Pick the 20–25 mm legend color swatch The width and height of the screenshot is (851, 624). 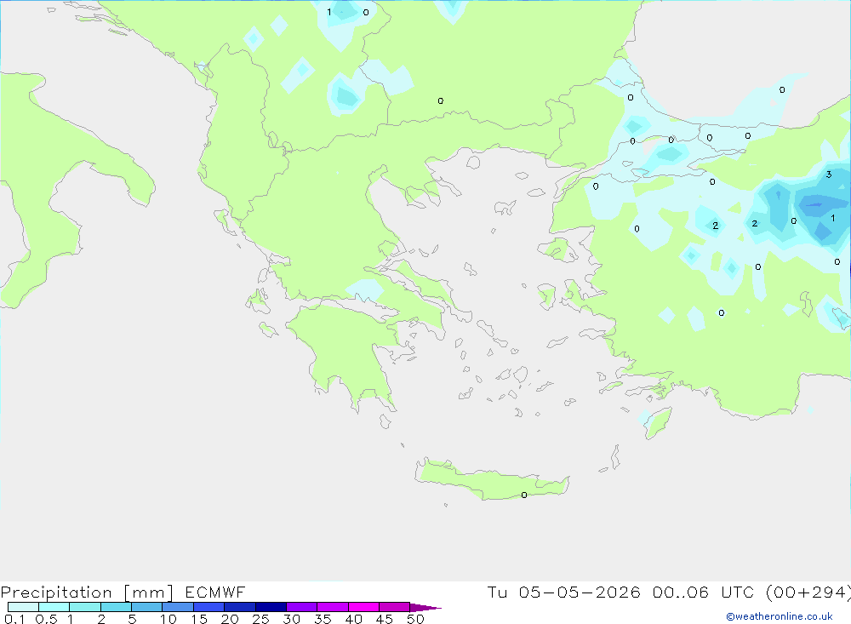point(239,607)
